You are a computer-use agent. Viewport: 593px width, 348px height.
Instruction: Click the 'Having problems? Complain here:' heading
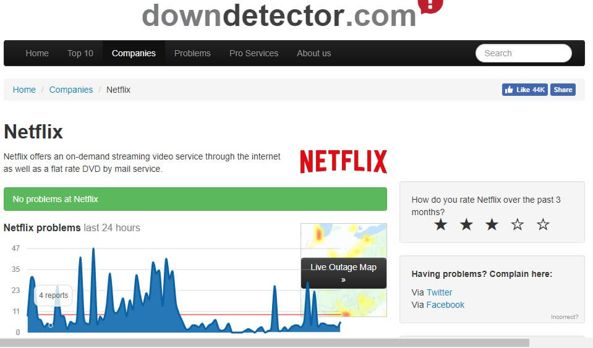click(482, 274)
